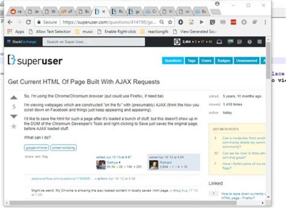Click the 'share' link under question

(29, 156)
